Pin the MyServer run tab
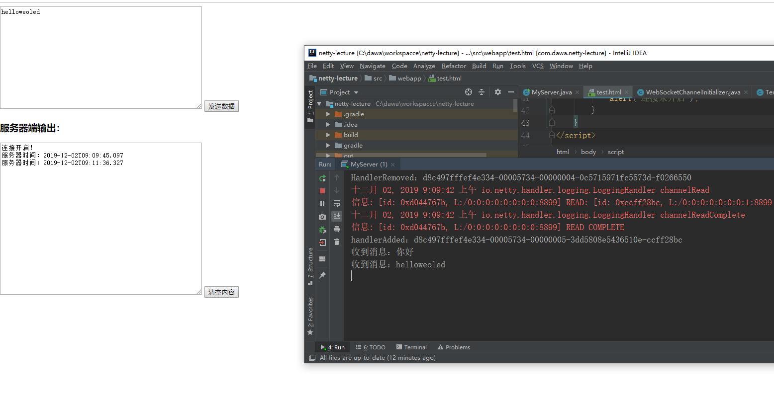The height and width of the screenshot is (405, 774). [x=322, y=275]
